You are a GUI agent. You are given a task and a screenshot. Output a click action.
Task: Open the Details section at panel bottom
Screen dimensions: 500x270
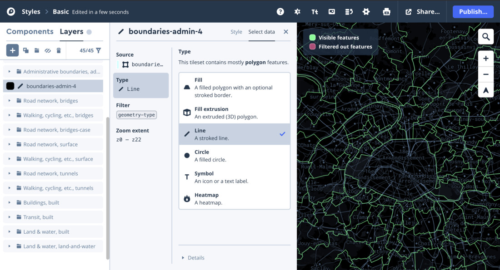click(195, 257)
